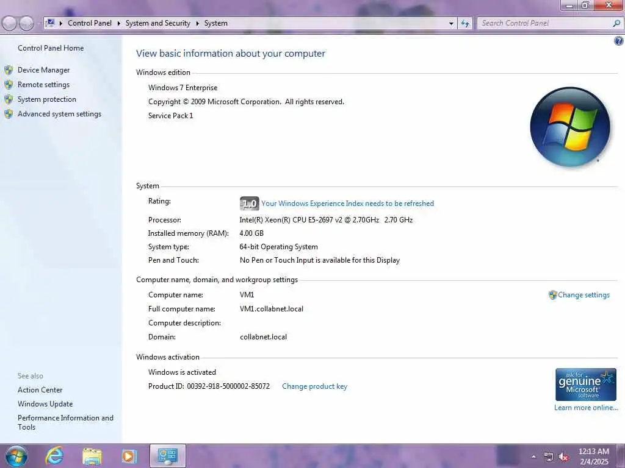Minimize the System window
The image size is (625, 468).
pos(569,5)
